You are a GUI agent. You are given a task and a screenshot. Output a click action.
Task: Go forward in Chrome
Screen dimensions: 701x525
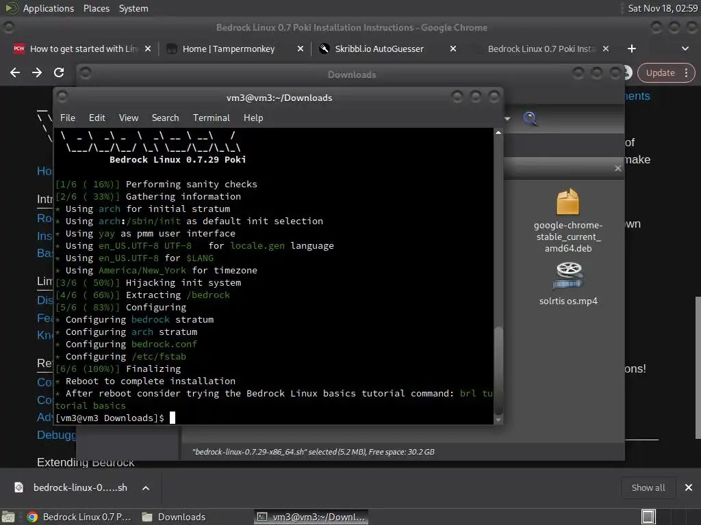pyautogui.click(x=37, y=72)
